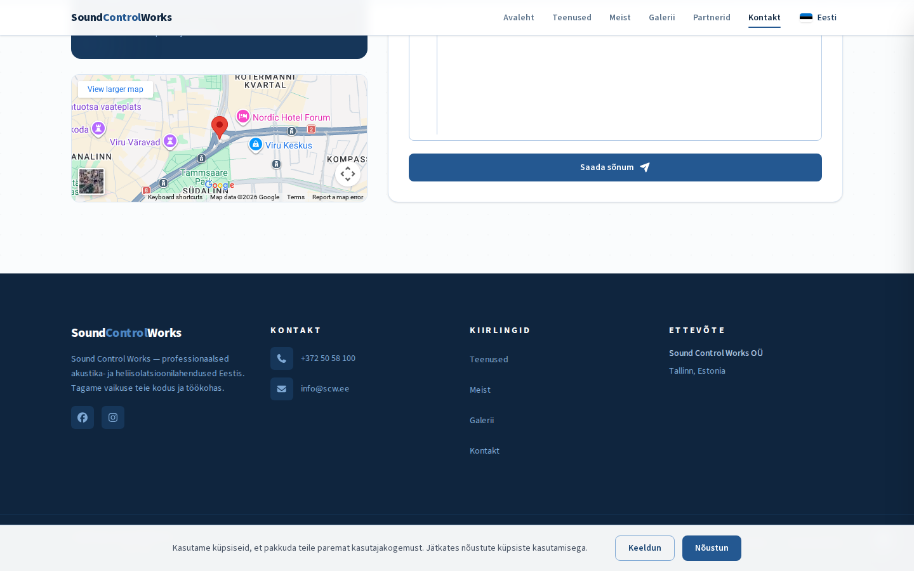
Task: Select Partnerid in the navigation bar
Action: (712, 17)
